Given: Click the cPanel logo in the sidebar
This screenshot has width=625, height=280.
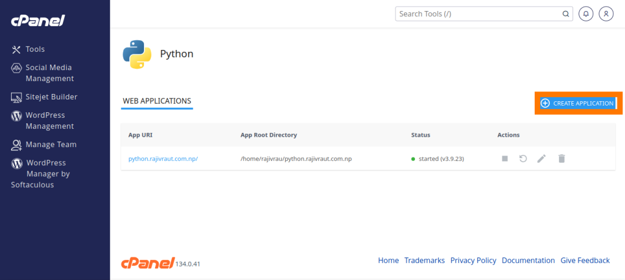Looking at the screenshot, I should pyautogui.click(x=38, y=21).
